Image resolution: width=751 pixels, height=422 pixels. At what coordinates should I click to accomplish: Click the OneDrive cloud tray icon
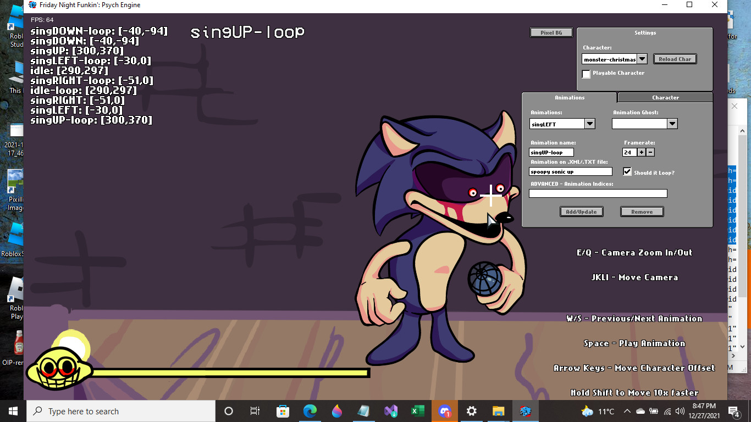point(640,411)
